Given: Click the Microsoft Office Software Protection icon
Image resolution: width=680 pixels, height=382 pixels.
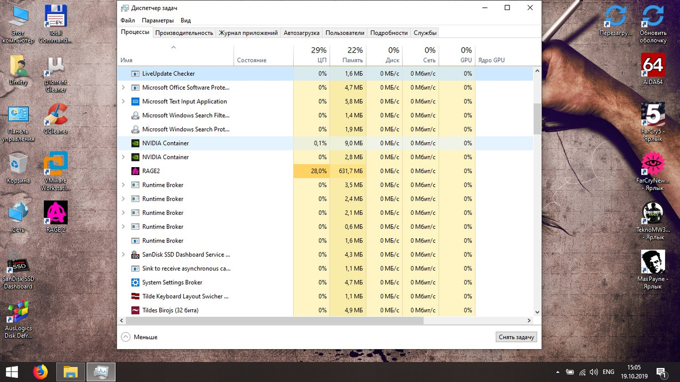Looking at the screenshot, I should (135, 88).
